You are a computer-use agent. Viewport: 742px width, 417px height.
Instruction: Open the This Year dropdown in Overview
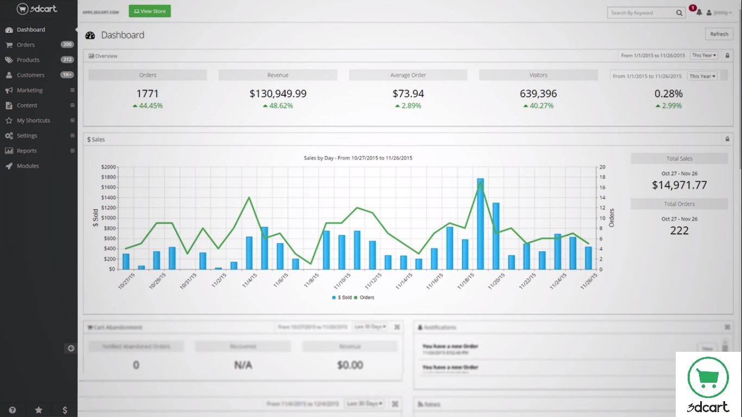(703, 55)
